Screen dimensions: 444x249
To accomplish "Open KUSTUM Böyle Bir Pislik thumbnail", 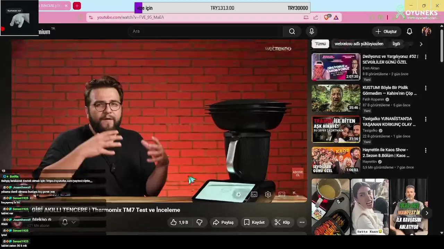I will click(336, 98).
